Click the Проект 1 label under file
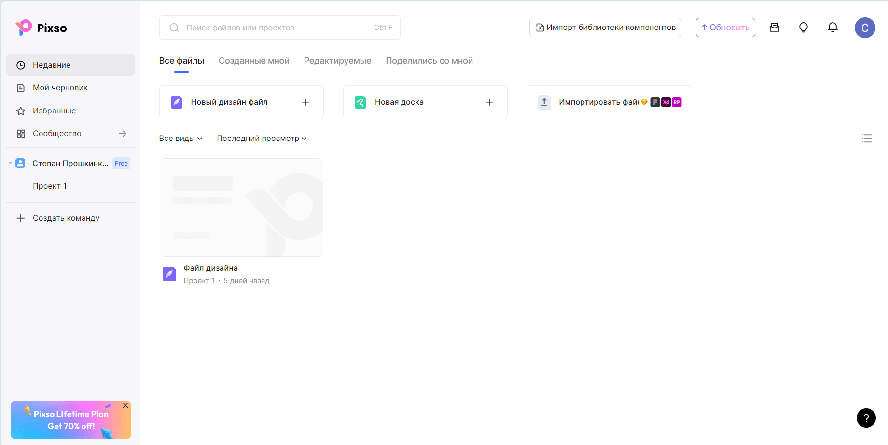 coord(199,281)
